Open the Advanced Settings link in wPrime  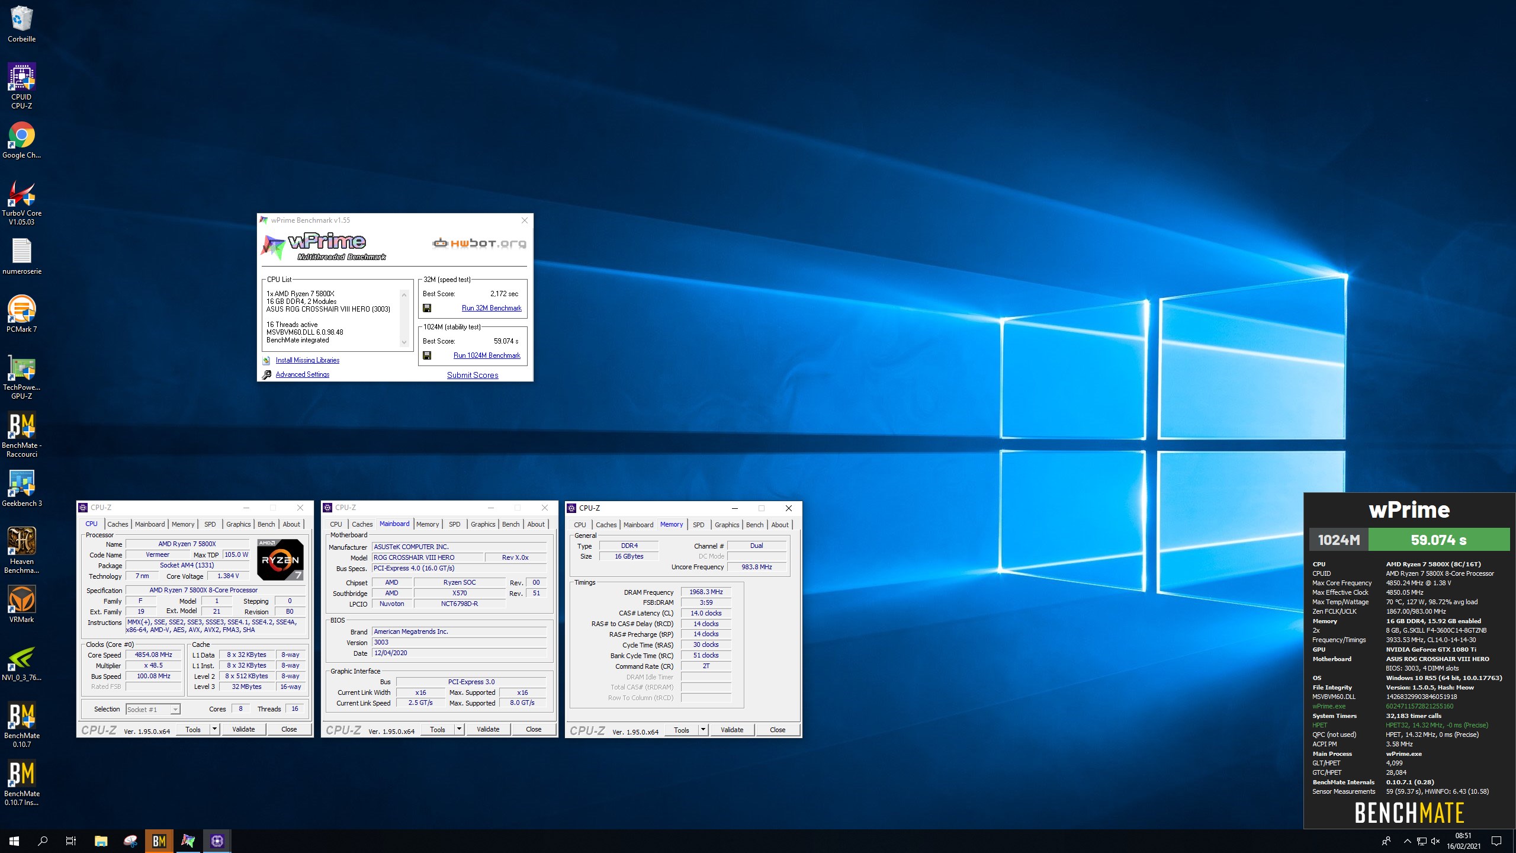(302, 374)
